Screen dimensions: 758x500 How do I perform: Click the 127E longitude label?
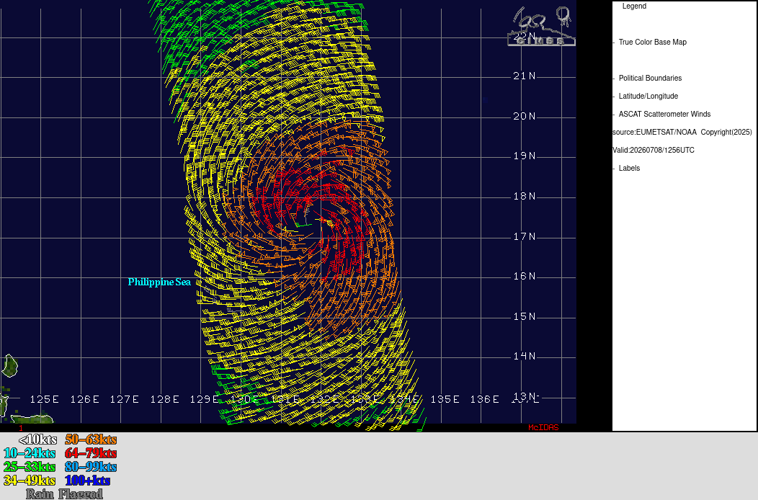pos(124,399)
